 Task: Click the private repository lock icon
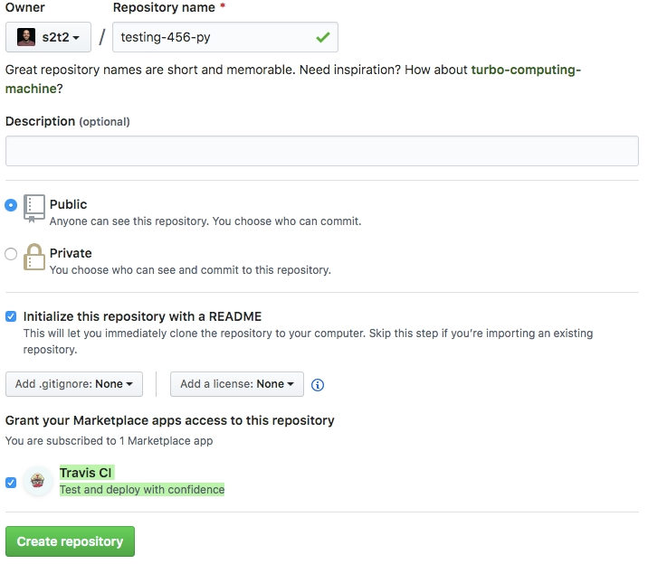tap(34, 257)
